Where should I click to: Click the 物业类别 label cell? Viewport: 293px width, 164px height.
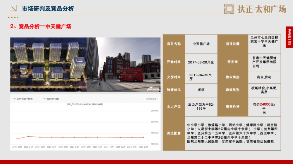[x=233, y=77]
